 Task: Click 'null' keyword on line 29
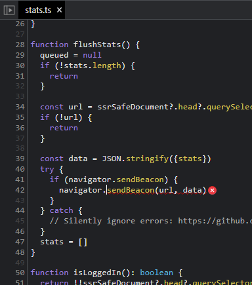92,55
